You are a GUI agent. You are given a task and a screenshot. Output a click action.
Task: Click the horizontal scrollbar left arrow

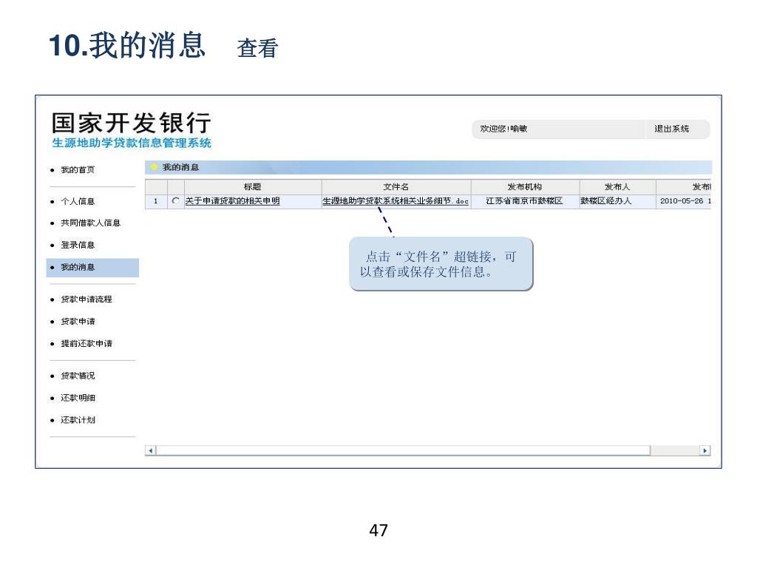(151, 450)
